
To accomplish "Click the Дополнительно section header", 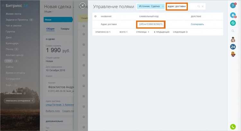I will pyautogui.click(x=54, y=121).
